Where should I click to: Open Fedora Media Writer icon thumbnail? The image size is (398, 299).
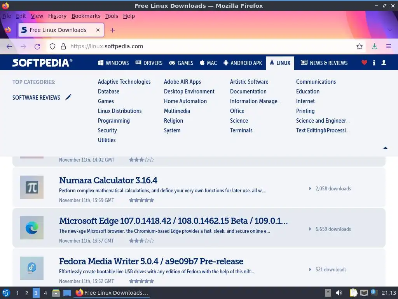pyautogui.click(x=32, y=268)
